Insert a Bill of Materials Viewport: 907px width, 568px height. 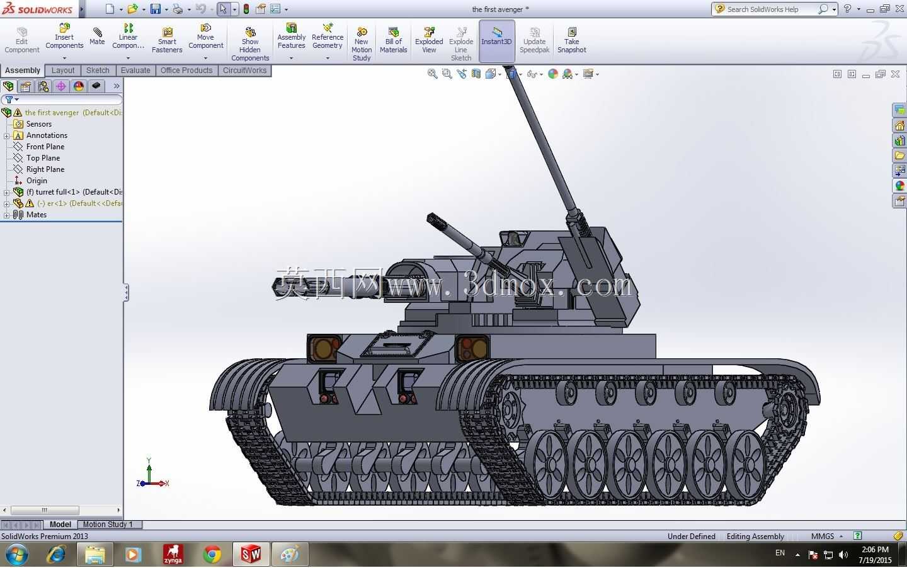pyautogui.click(x=393, y=40)
